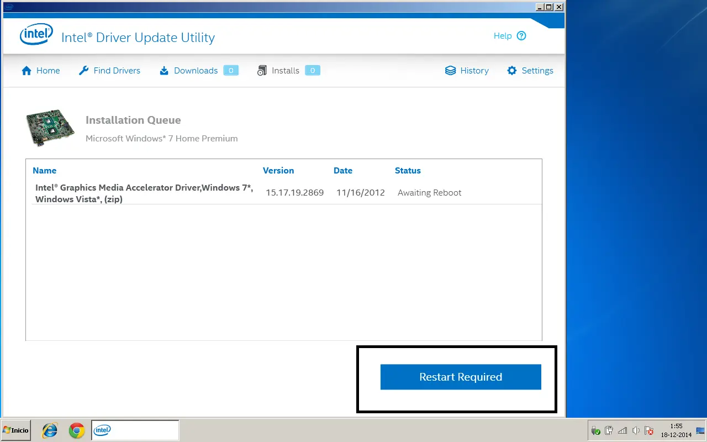Click the Intel logo in the header
Screen dimensions: 707x442
36,35
